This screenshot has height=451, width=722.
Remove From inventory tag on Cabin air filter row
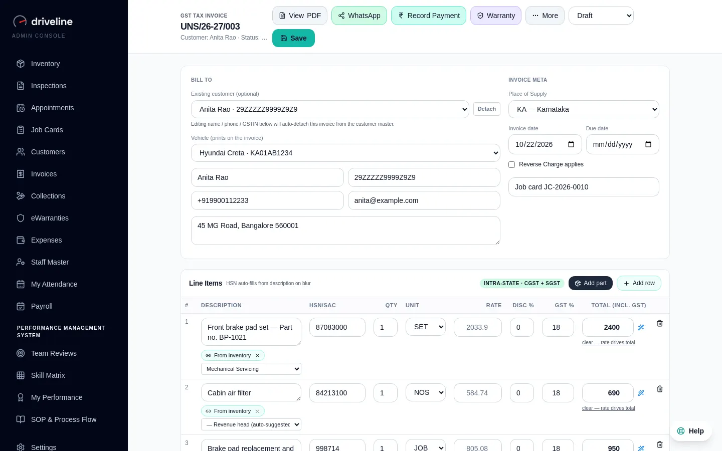[257, 411]
